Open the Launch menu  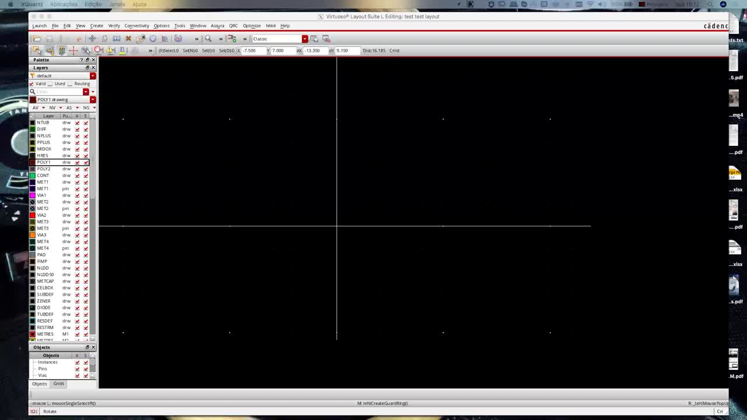39,26
